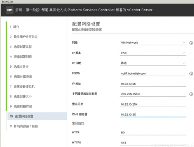Go to step 1 简介
Image resolution: width=194 pixels, height=147 pixels.
tap(14, 27)
